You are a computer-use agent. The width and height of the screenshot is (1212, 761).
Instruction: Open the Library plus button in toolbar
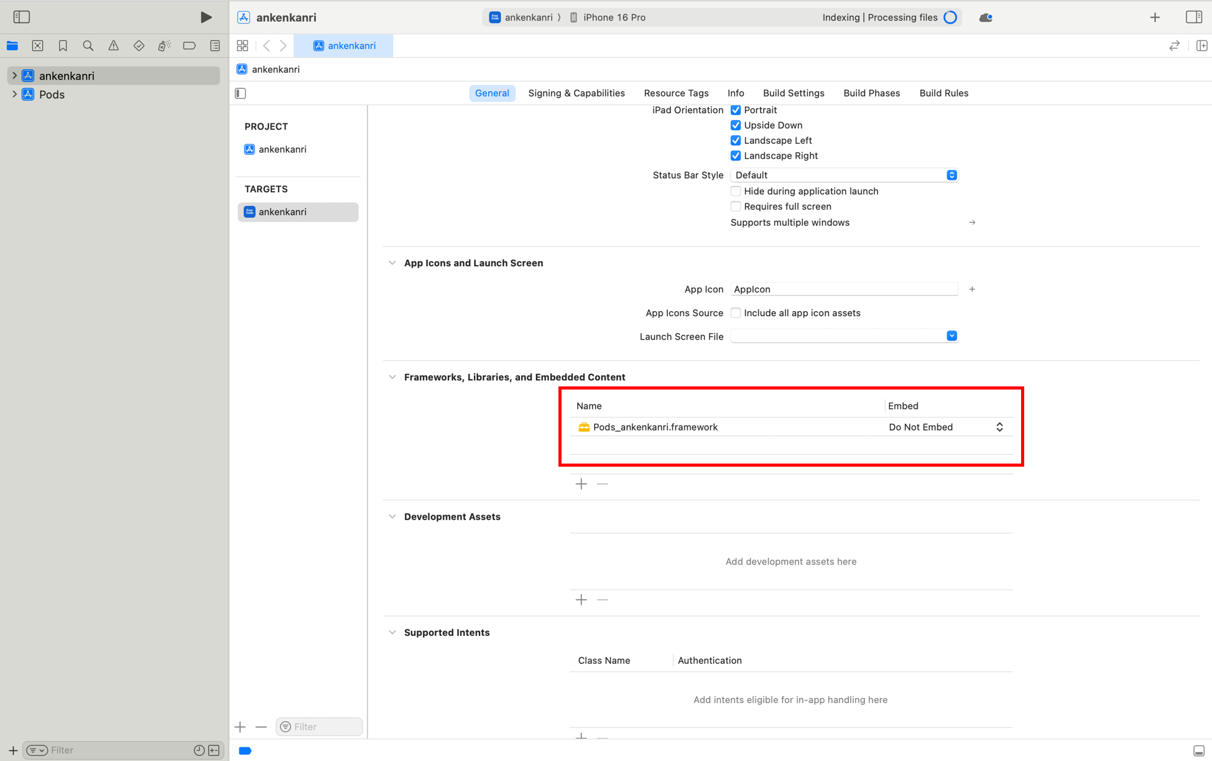click(x=1155, y=17)
